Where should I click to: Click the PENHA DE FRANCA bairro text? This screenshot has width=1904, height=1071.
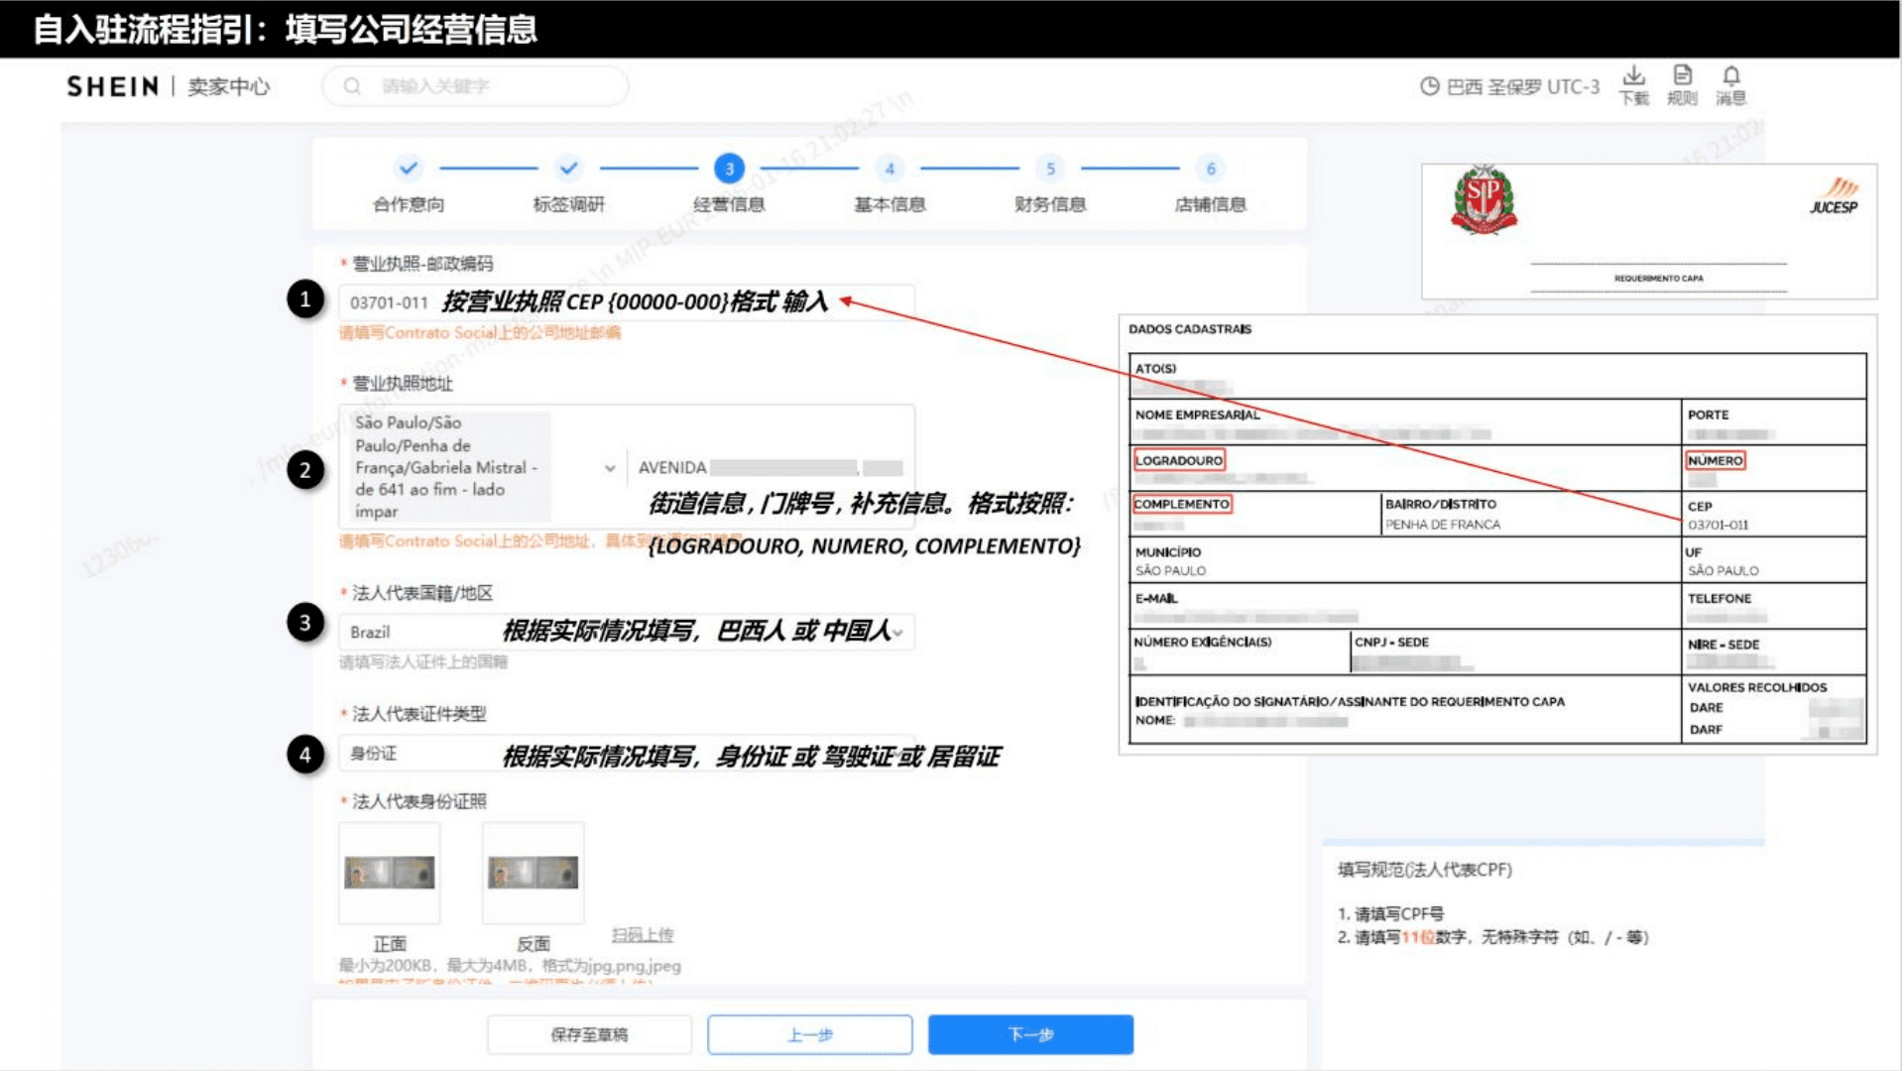pos(1442,525)
